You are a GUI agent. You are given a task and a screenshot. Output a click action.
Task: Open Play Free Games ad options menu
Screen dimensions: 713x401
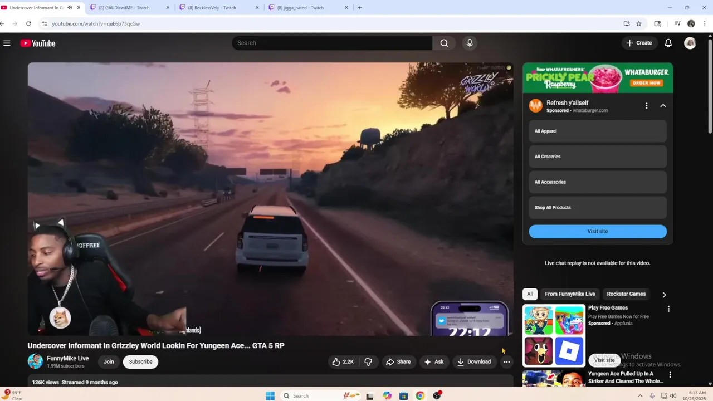point(668,309)
